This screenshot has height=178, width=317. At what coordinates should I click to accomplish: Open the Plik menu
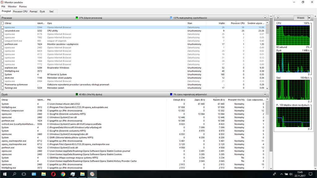(x=3, y=6)
